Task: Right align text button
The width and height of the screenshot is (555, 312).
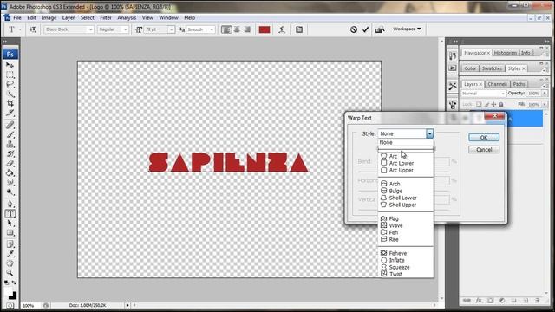Action: coord(247,29)
